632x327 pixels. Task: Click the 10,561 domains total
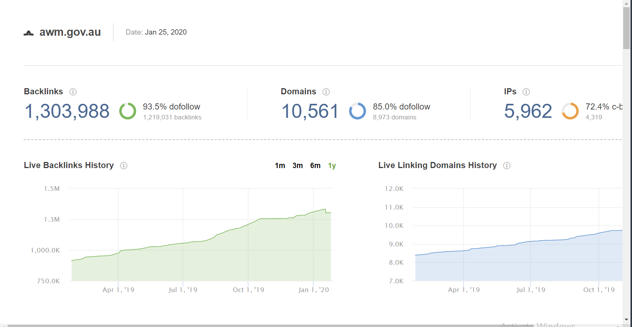(x=310, y=111)
